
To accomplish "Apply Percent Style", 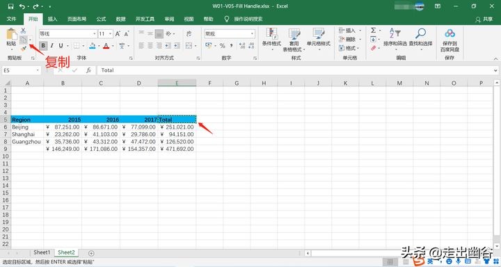I will pos(223,46).
